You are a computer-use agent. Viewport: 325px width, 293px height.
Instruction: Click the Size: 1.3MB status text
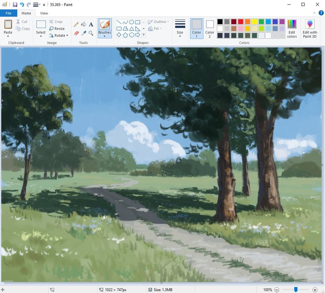[x=163, y=290]
